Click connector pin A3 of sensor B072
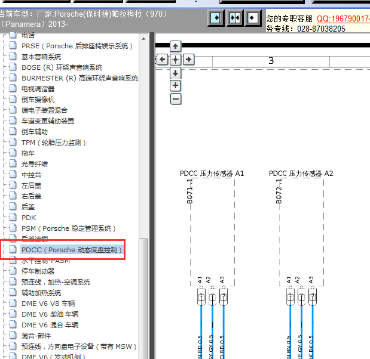 (x=313, y=296)
